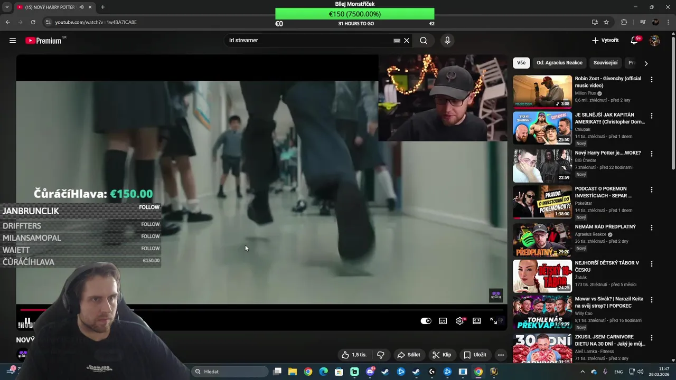Show next filter chips with arrow
Image resolution: width=676 pixels, height=380 pixels.
point(645,63)
